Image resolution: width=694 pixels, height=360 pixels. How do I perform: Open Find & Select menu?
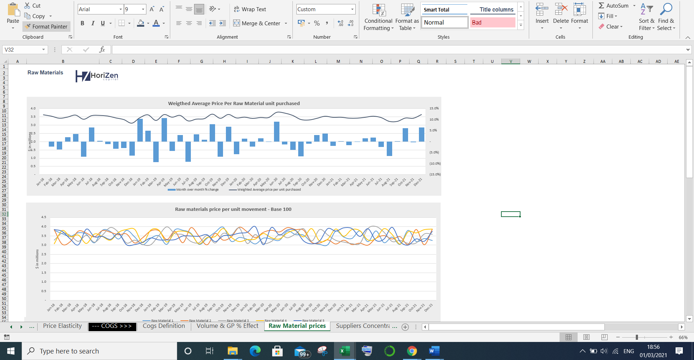point(666,17)
